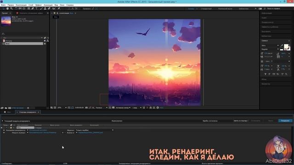Select the Selection arrow tool in toolbar
This screenshot has height=165, width=294.
coord(4,9)
